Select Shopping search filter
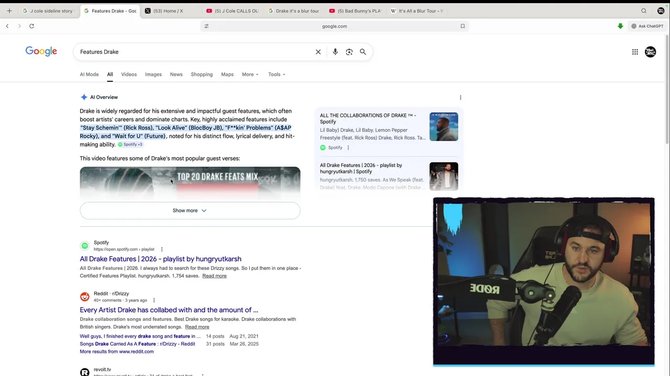This screenshot has width=670, height=376. [x=202, y=74]
